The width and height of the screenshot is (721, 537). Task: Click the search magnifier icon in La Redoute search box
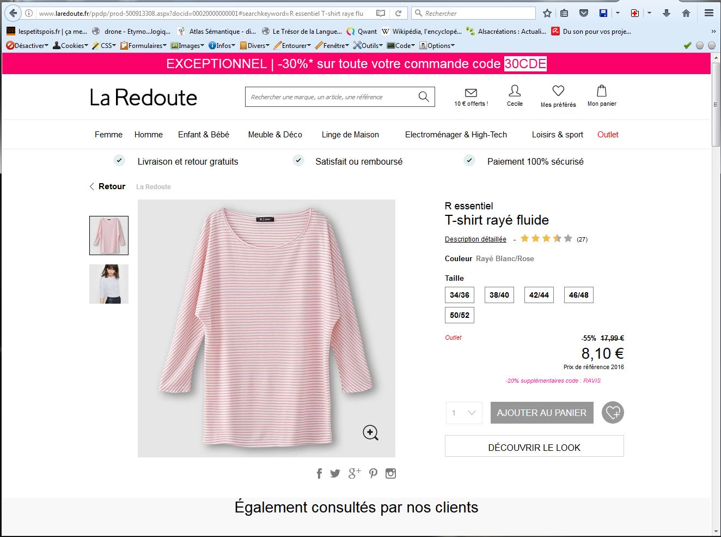click(423, 96)
